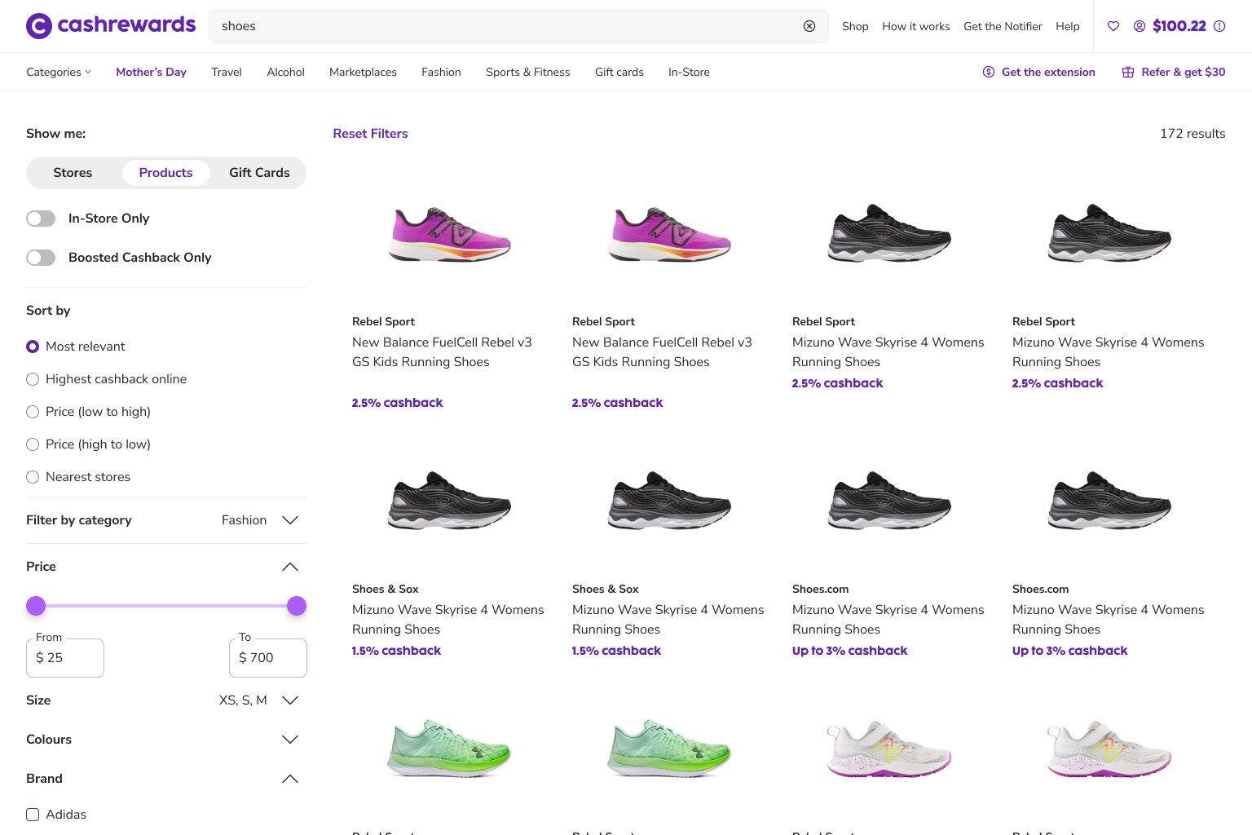Click the gift icon beside Refer & get $30
Viewport: 1252px width, 835px height.
[x=1128, y=72]
